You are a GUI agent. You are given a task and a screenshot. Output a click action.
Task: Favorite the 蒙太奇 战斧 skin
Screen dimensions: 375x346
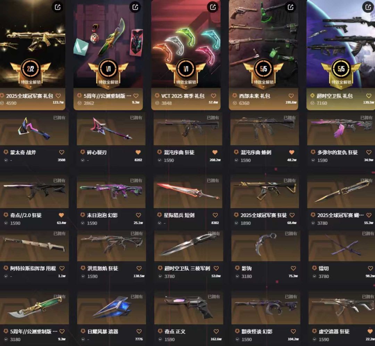(x=61, y=152)
